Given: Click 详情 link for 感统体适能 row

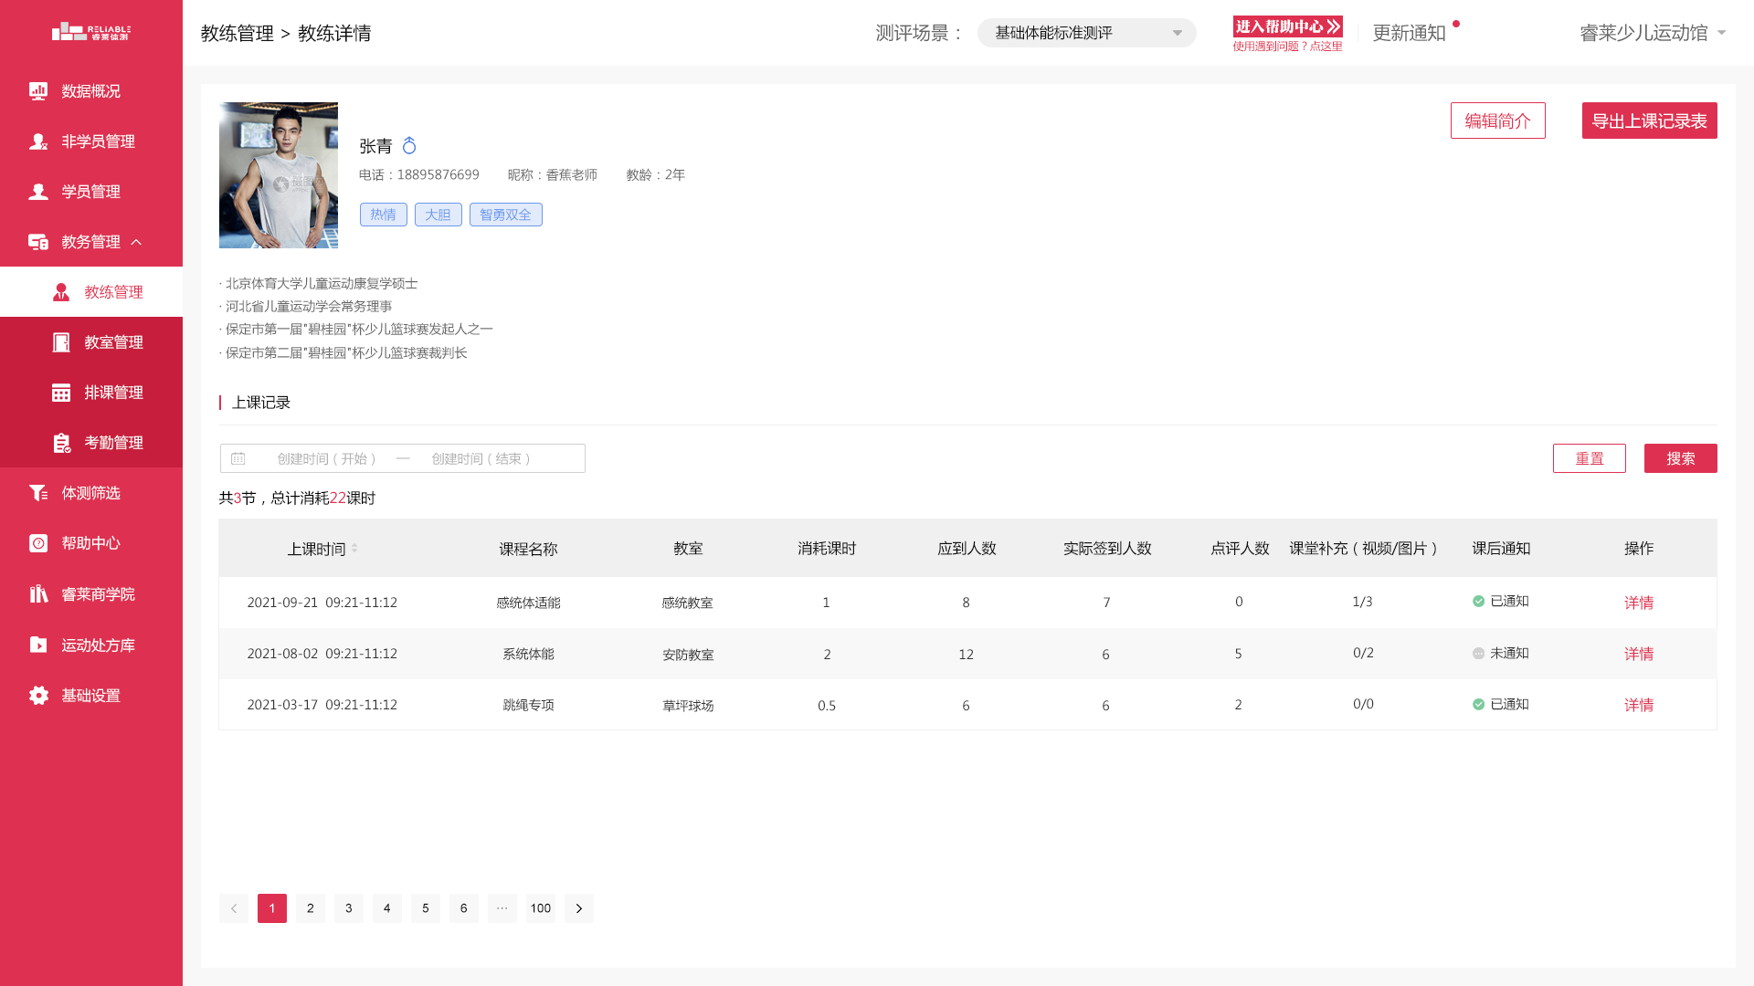Looking at the screenshot, I should [1638, 603].
